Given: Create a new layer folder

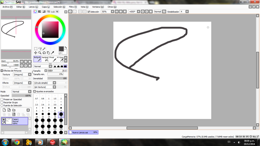Looking at the screenshot, I should pos(14,110).
